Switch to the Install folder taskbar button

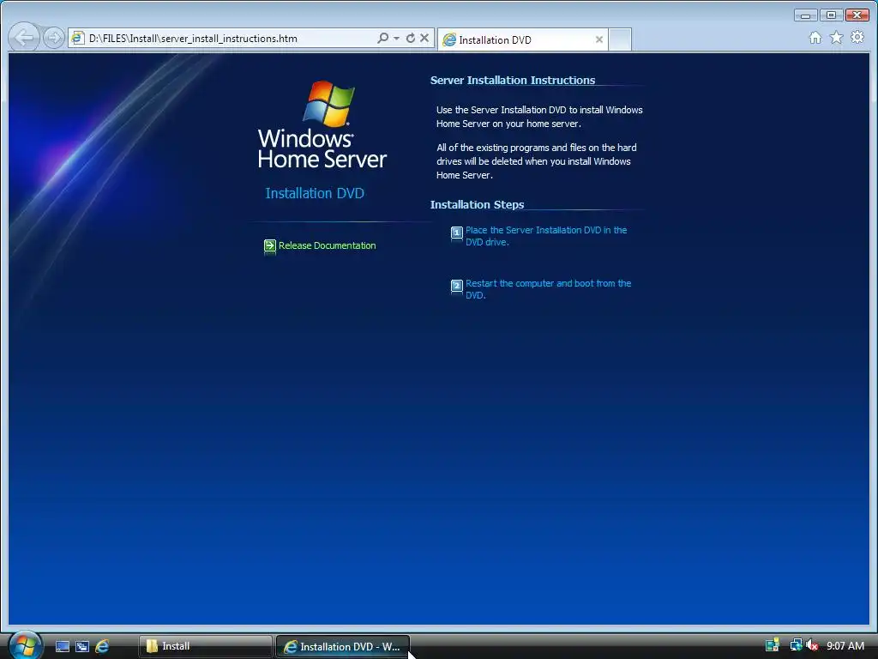[x=206, y=646]
